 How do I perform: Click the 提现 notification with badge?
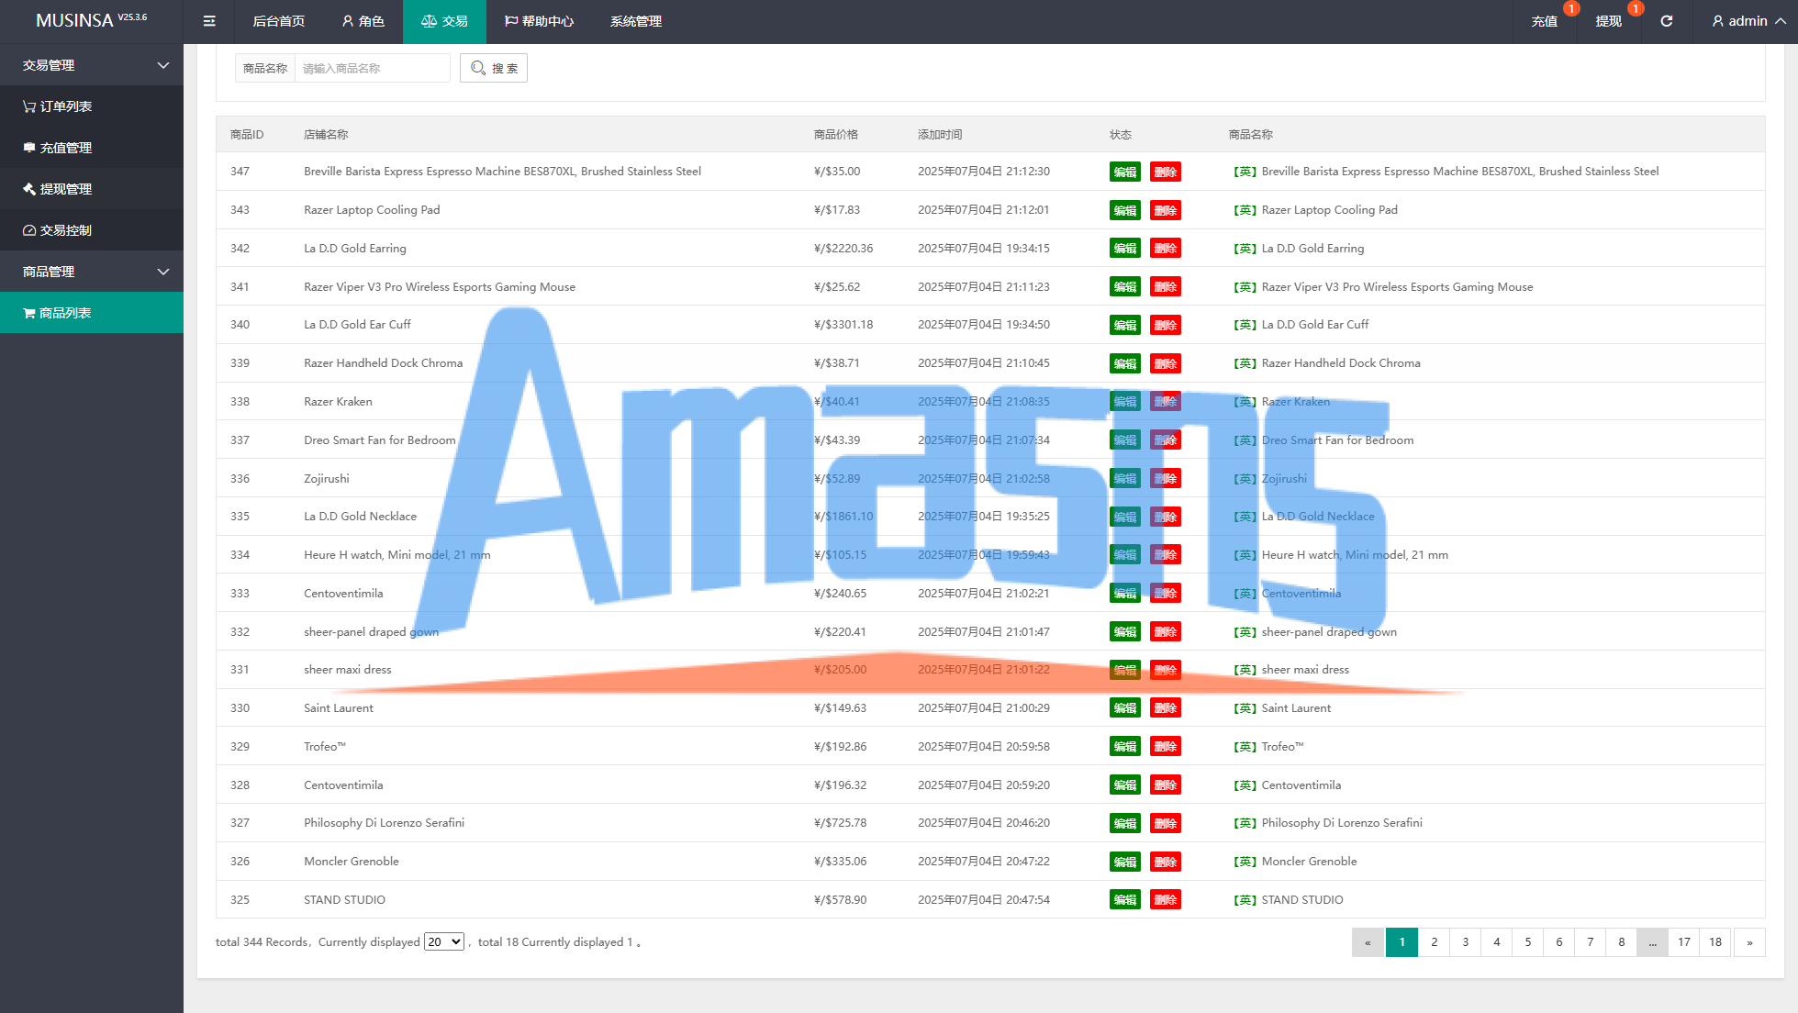click(x=1608, y=21)
